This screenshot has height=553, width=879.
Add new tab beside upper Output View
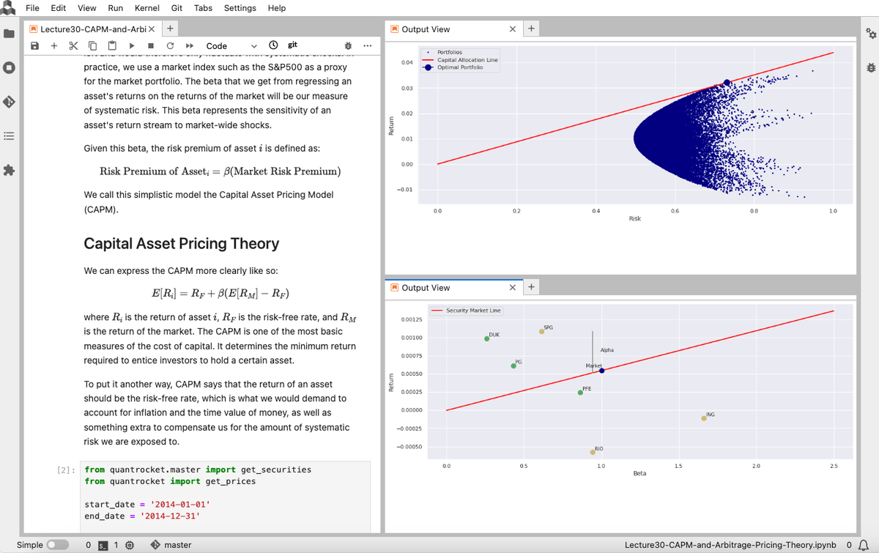pos(531,29)
